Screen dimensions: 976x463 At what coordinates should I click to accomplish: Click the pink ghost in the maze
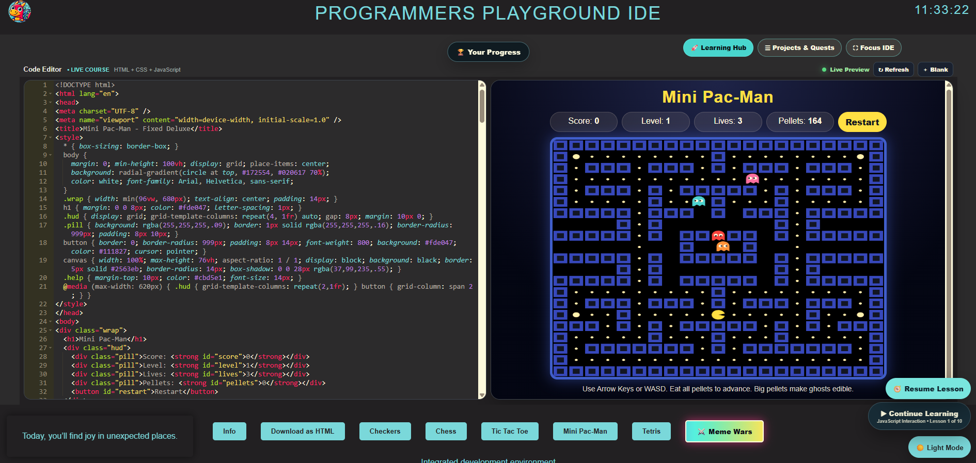point(752,179)
